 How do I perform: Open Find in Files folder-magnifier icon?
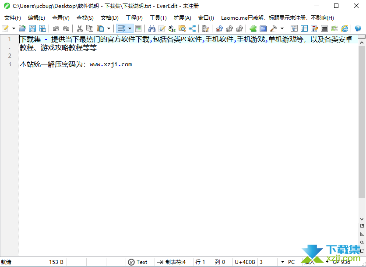pos(182,28)
